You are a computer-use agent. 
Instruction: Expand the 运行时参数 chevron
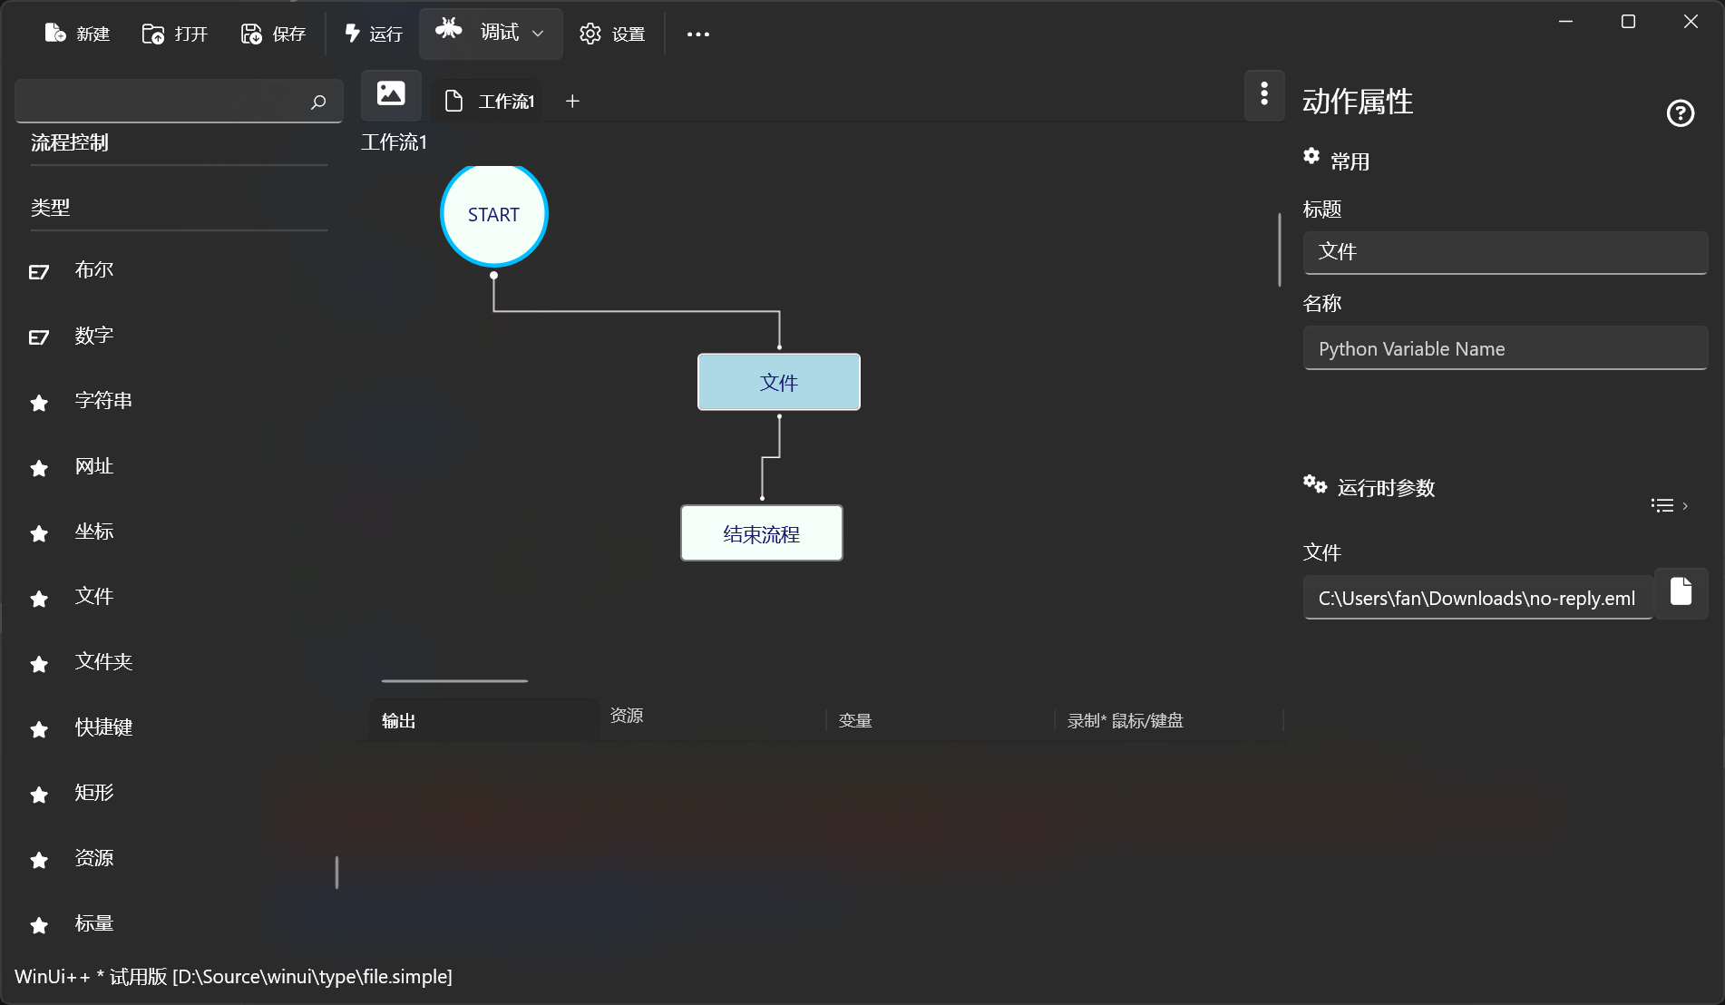(x=1686, y=505)
